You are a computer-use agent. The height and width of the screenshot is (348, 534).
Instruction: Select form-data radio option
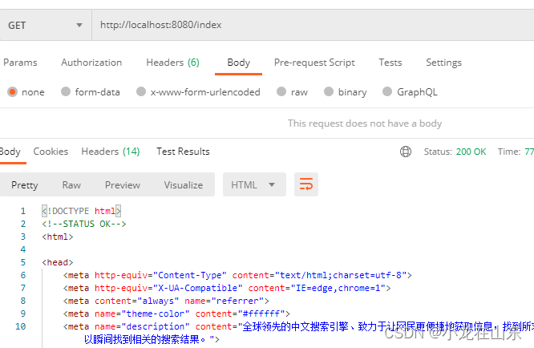point(66,92)
